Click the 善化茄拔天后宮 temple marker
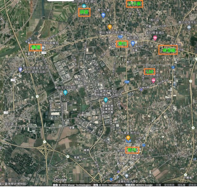 [x=189, y=27]
